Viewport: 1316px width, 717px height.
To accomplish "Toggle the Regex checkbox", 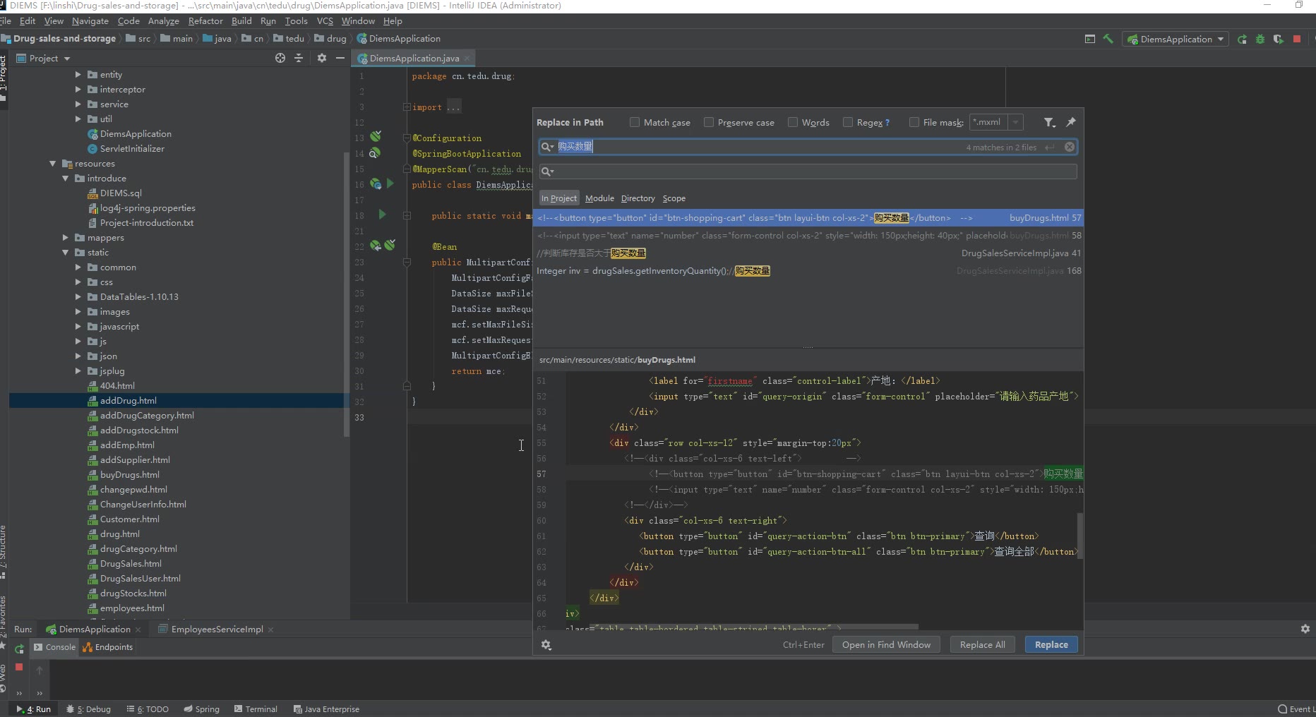I will 848,122.
